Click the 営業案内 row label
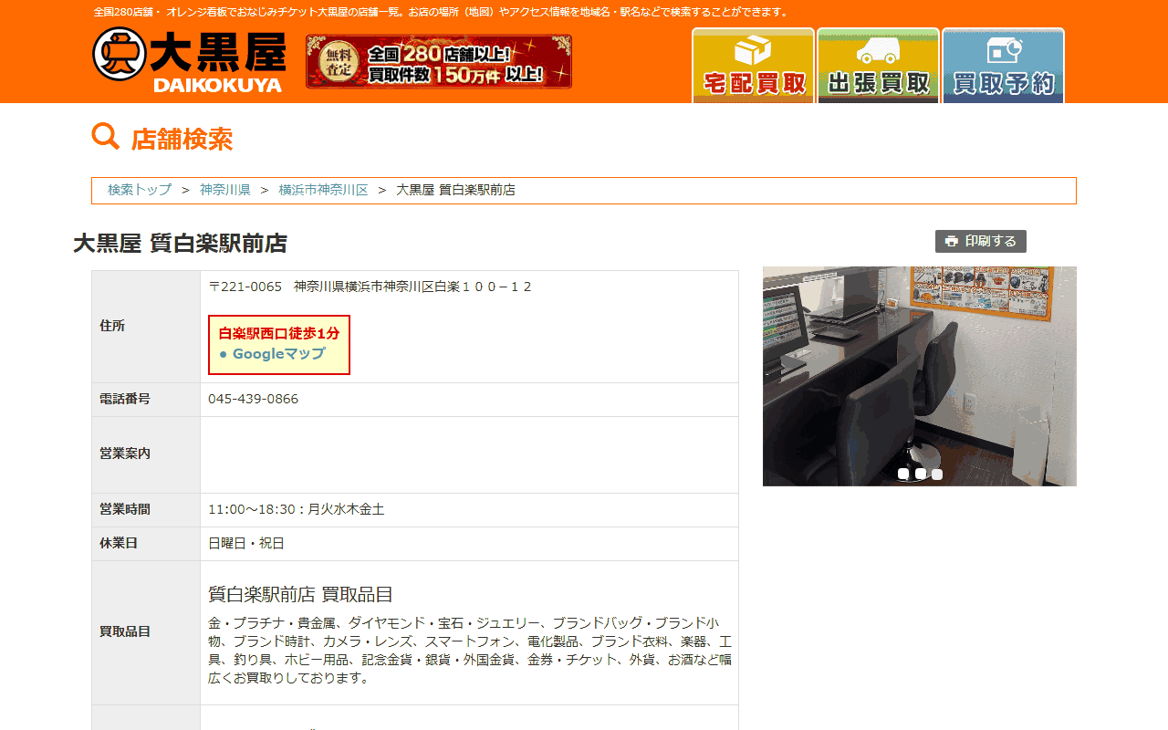Screen dimensions: 1168x730 point(125,454)
